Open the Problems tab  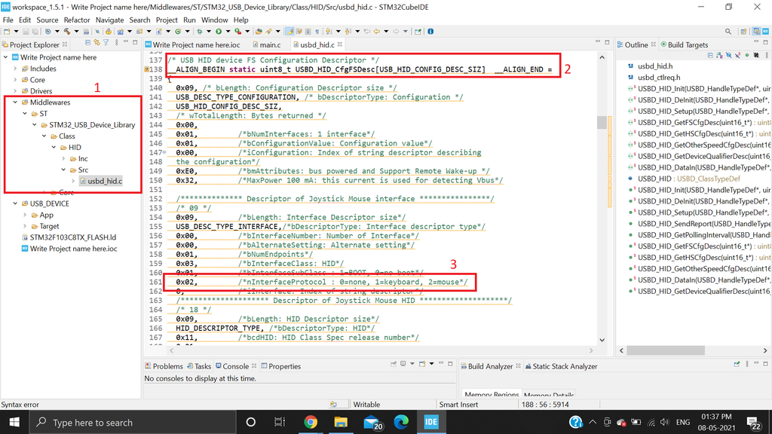click(164, 366)
